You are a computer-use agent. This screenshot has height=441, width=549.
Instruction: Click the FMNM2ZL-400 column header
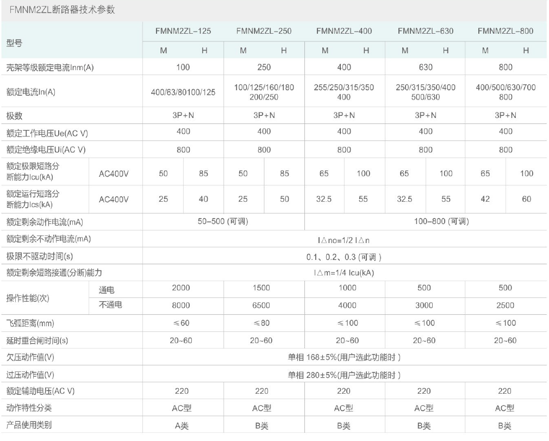344,31
